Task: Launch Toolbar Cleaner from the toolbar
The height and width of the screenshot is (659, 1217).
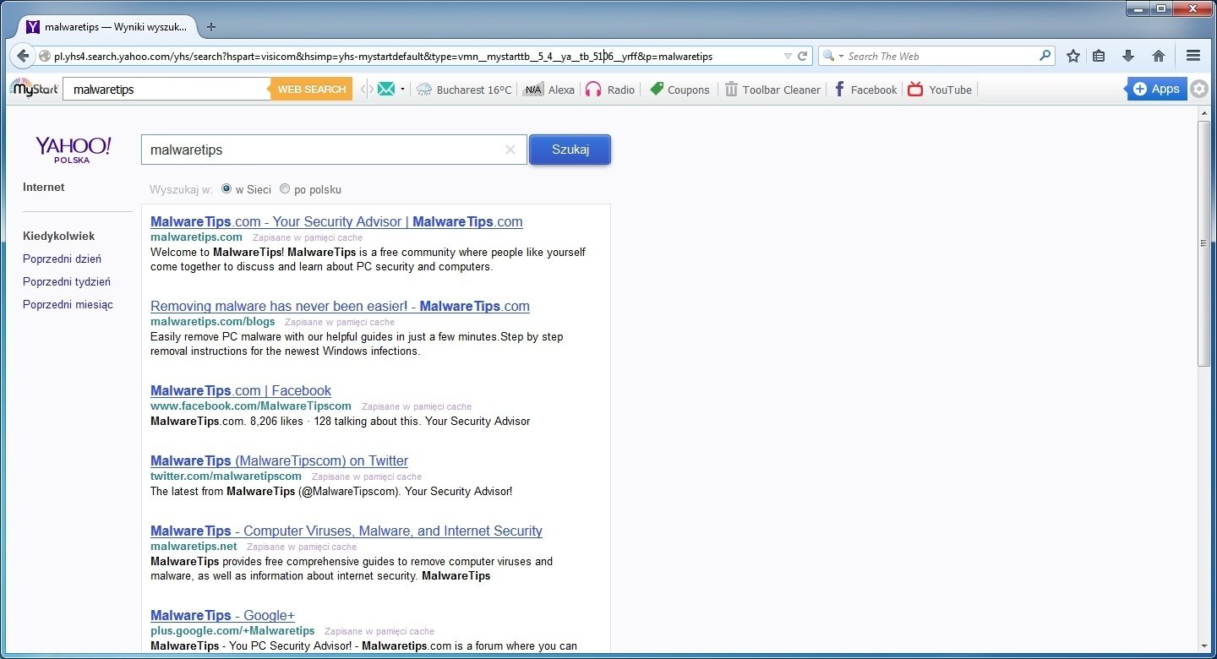Action: point(772,90)
